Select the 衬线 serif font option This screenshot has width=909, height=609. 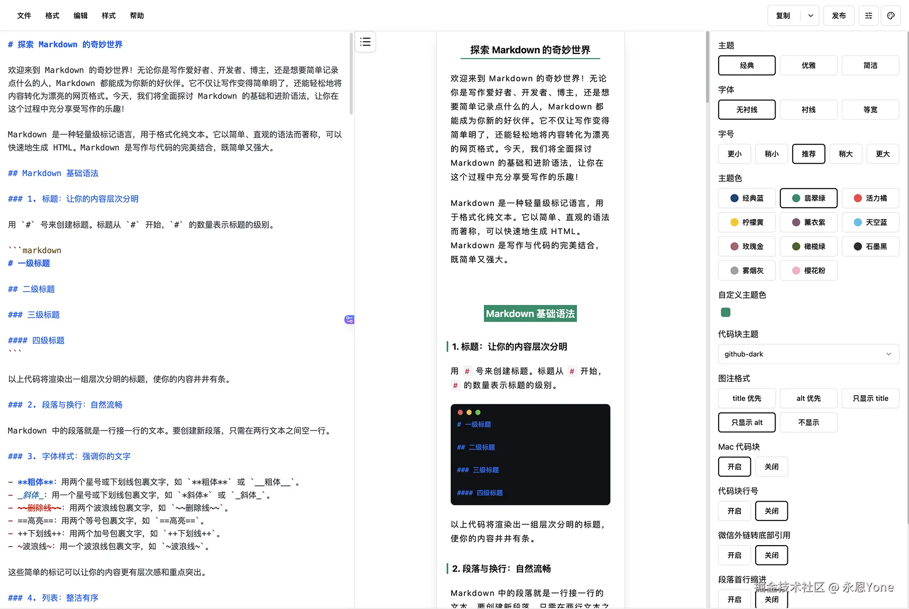point(808,110)
